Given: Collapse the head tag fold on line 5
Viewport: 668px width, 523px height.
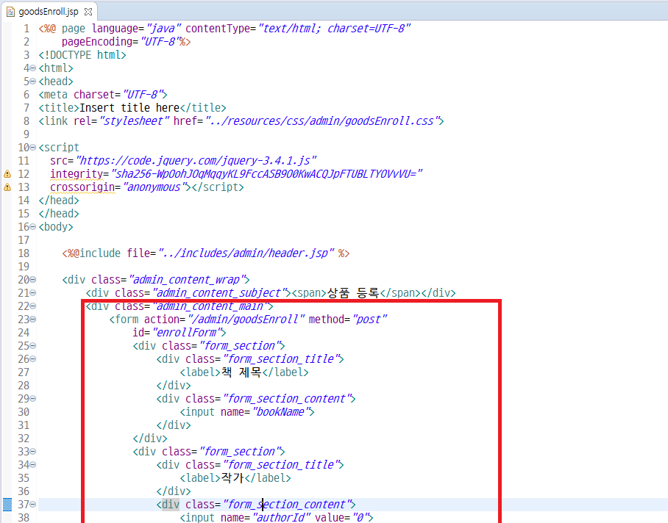Looking at the screenshot, I should click(x=33, y=82).
